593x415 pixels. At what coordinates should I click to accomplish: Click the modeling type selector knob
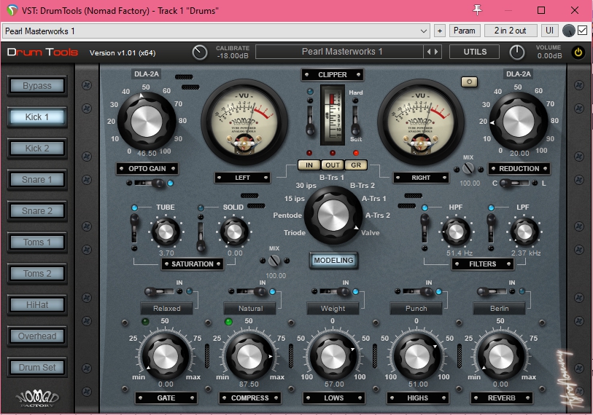333,216
